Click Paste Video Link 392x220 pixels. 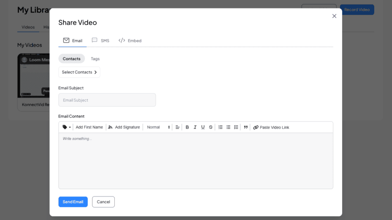(x=271, y=127)
